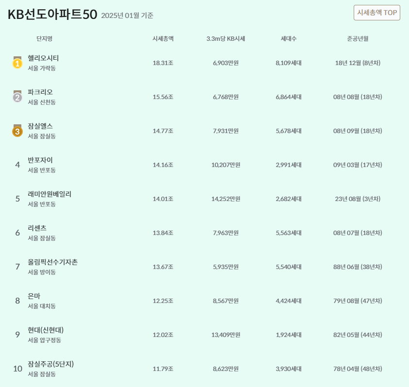Click the 12.25조 market cap value
This screenshot has width=409, height=387.
tap(163, 301)
